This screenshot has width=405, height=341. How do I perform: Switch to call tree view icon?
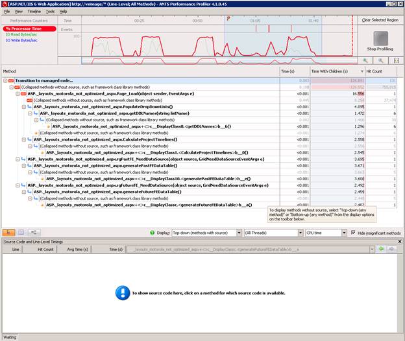8,232
